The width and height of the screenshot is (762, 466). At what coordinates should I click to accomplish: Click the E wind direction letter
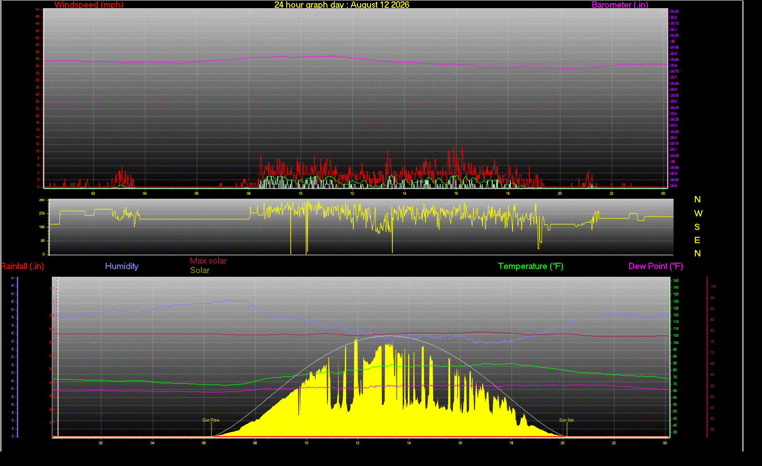pos(697,240)
